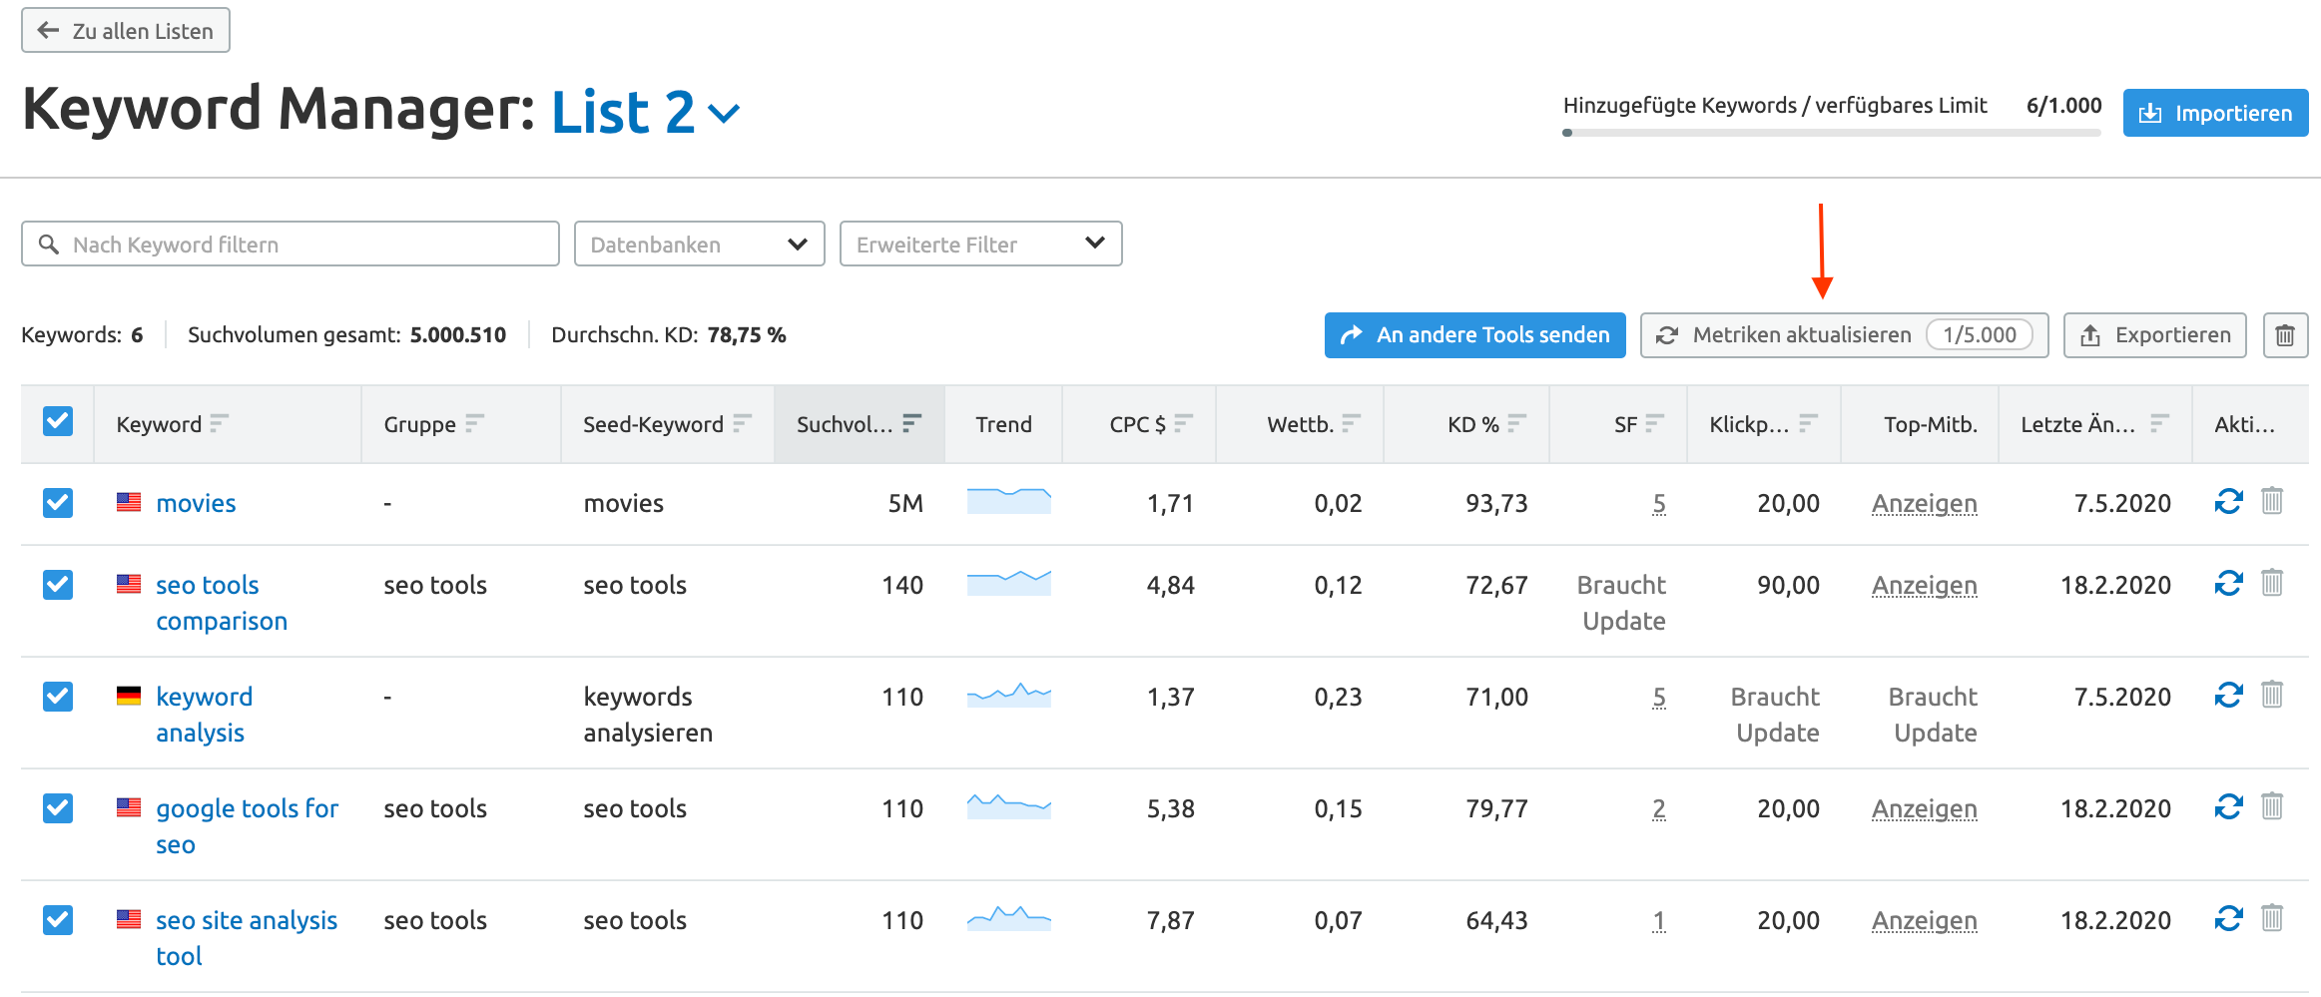
Task: Uncheck the keyword analysis checkbox
Action: 58,697
